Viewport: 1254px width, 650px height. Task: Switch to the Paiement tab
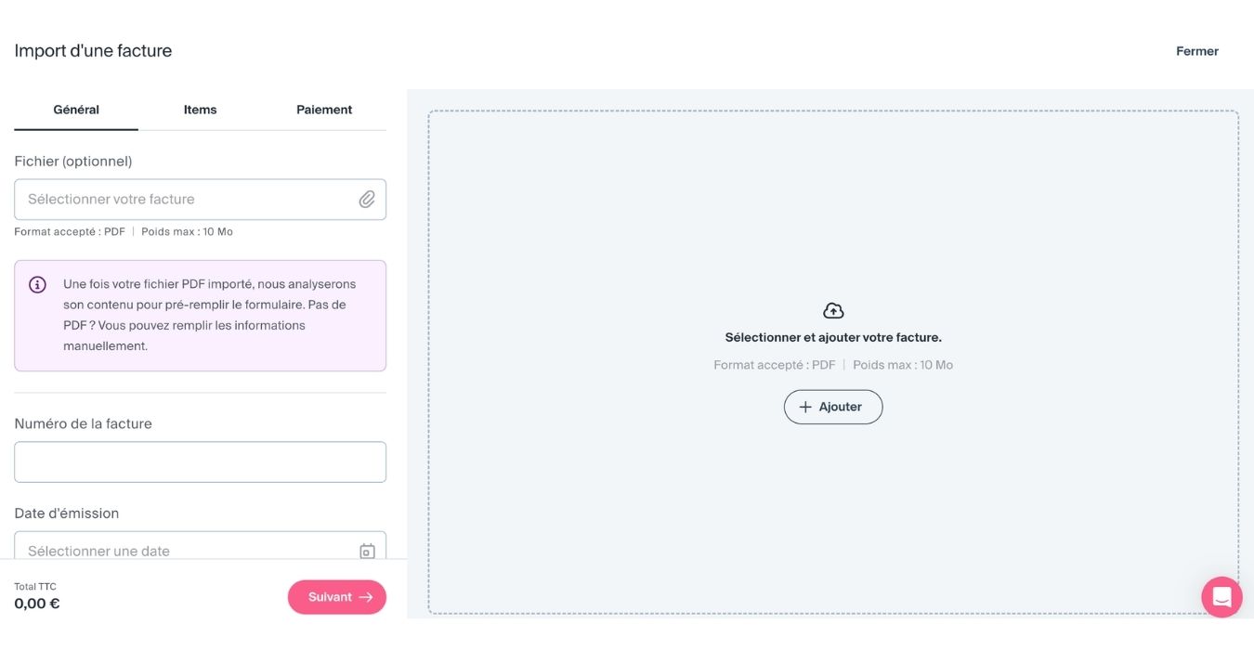pos(324,110)
